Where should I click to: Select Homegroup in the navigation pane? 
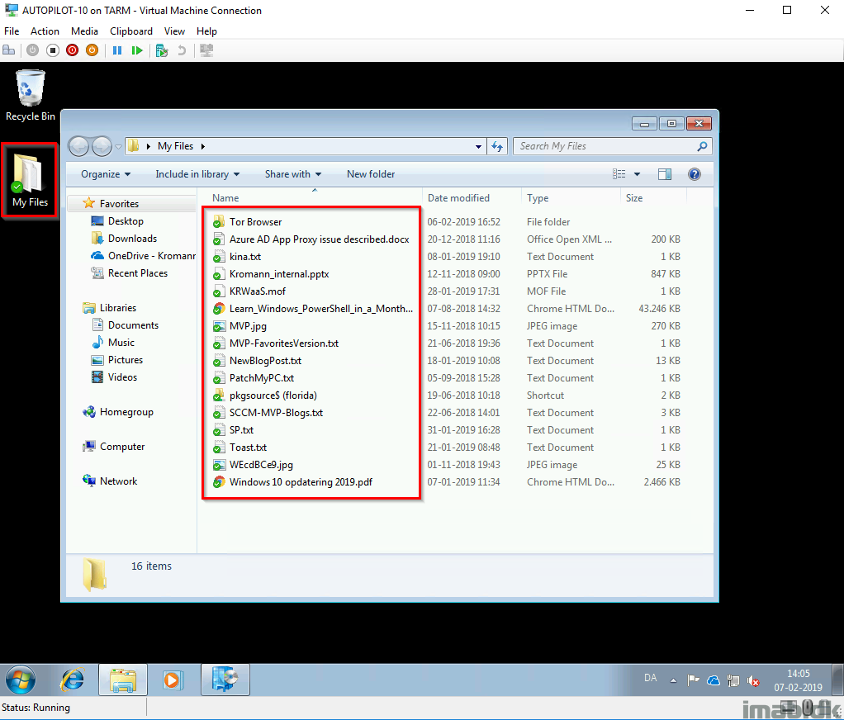click(x=126, y=412)
